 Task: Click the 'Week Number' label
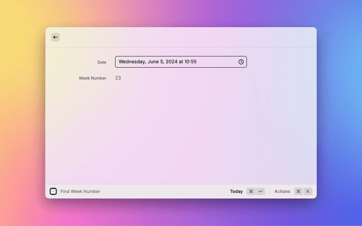pos(92,78)
